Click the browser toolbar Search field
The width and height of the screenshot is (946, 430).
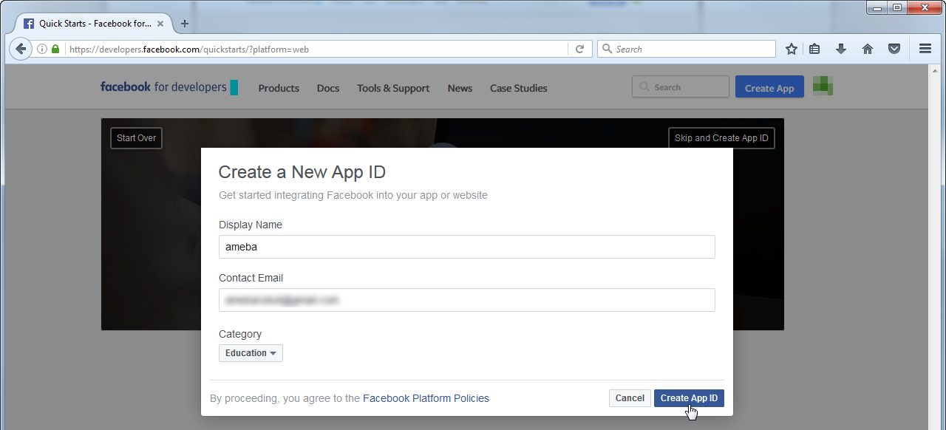tap(687, 50)
